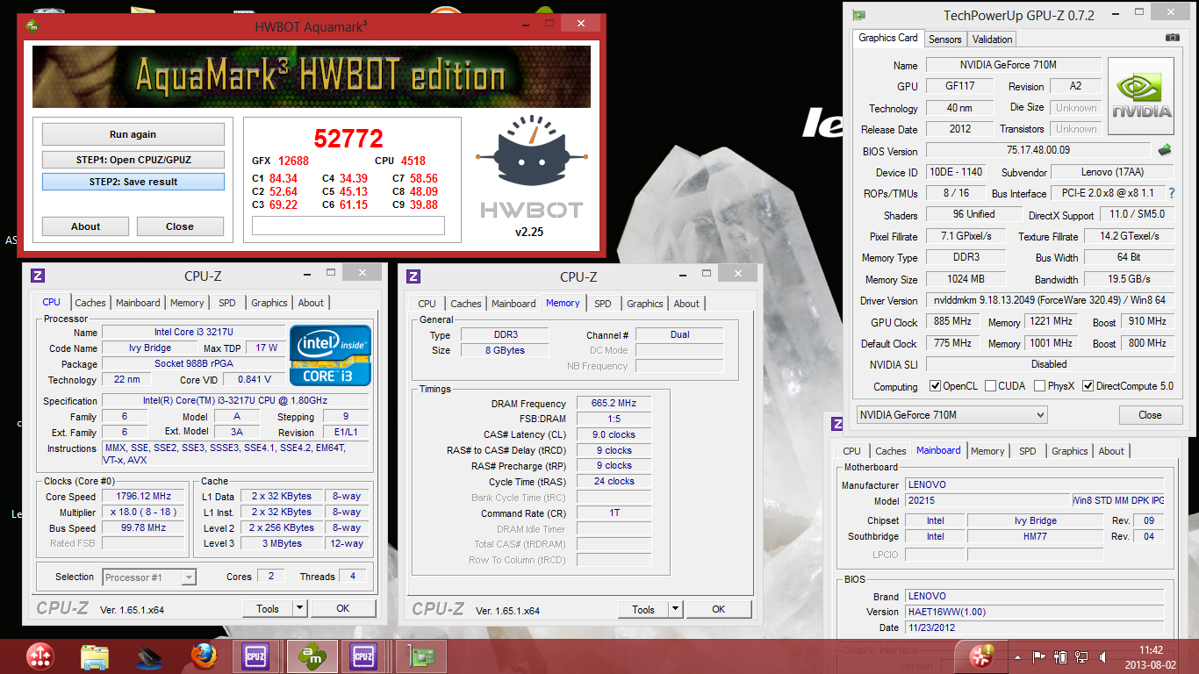Screen dimensions: 1199x674
Task: Launch Firefox from the taskbar
Action: [x=205, y=656]
